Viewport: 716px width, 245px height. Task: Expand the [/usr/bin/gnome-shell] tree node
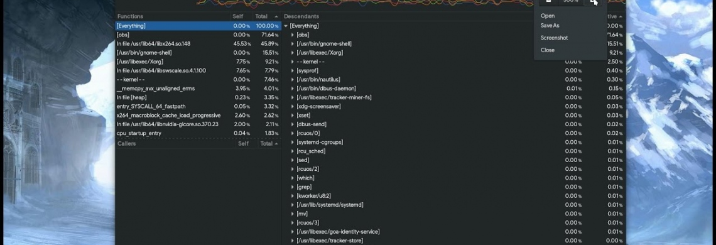click(x=293, y=44)
